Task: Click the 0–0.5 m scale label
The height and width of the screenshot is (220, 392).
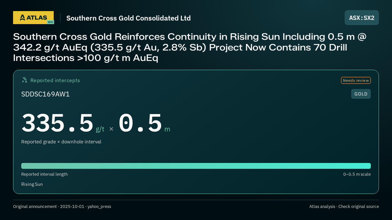Action: click(x=357, y=174)
